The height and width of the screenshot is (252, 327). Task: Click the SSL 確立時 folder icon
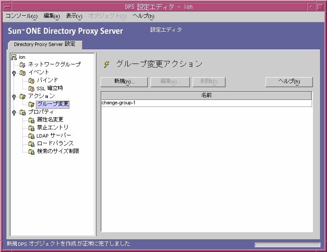31,89
